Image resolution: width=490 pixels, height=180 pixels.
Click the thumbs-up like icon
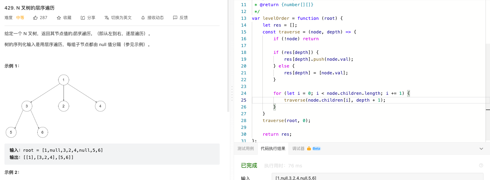tap(36, 18)
